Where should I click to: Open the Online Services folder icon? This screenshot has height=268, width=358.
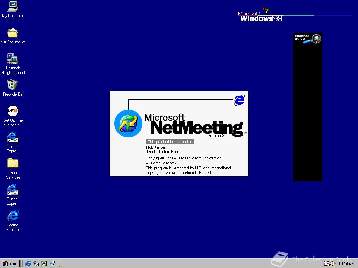(13, 169)
